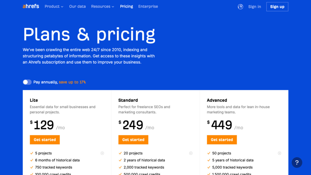Play video icon beside 20 projects

(x=191, y=153)
